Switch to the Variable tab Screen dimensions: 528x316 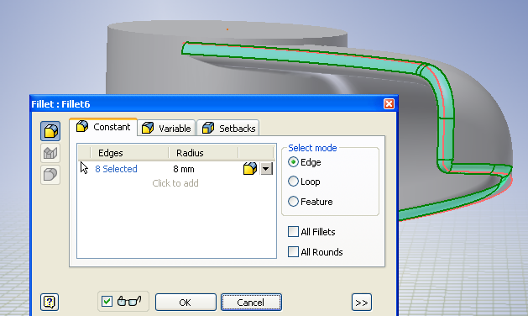(166, 128)
